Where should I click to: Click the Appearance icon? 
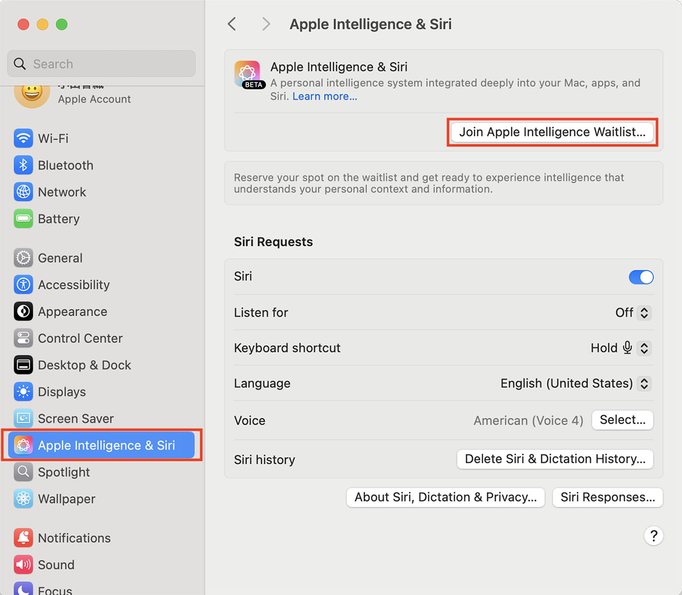23,311
